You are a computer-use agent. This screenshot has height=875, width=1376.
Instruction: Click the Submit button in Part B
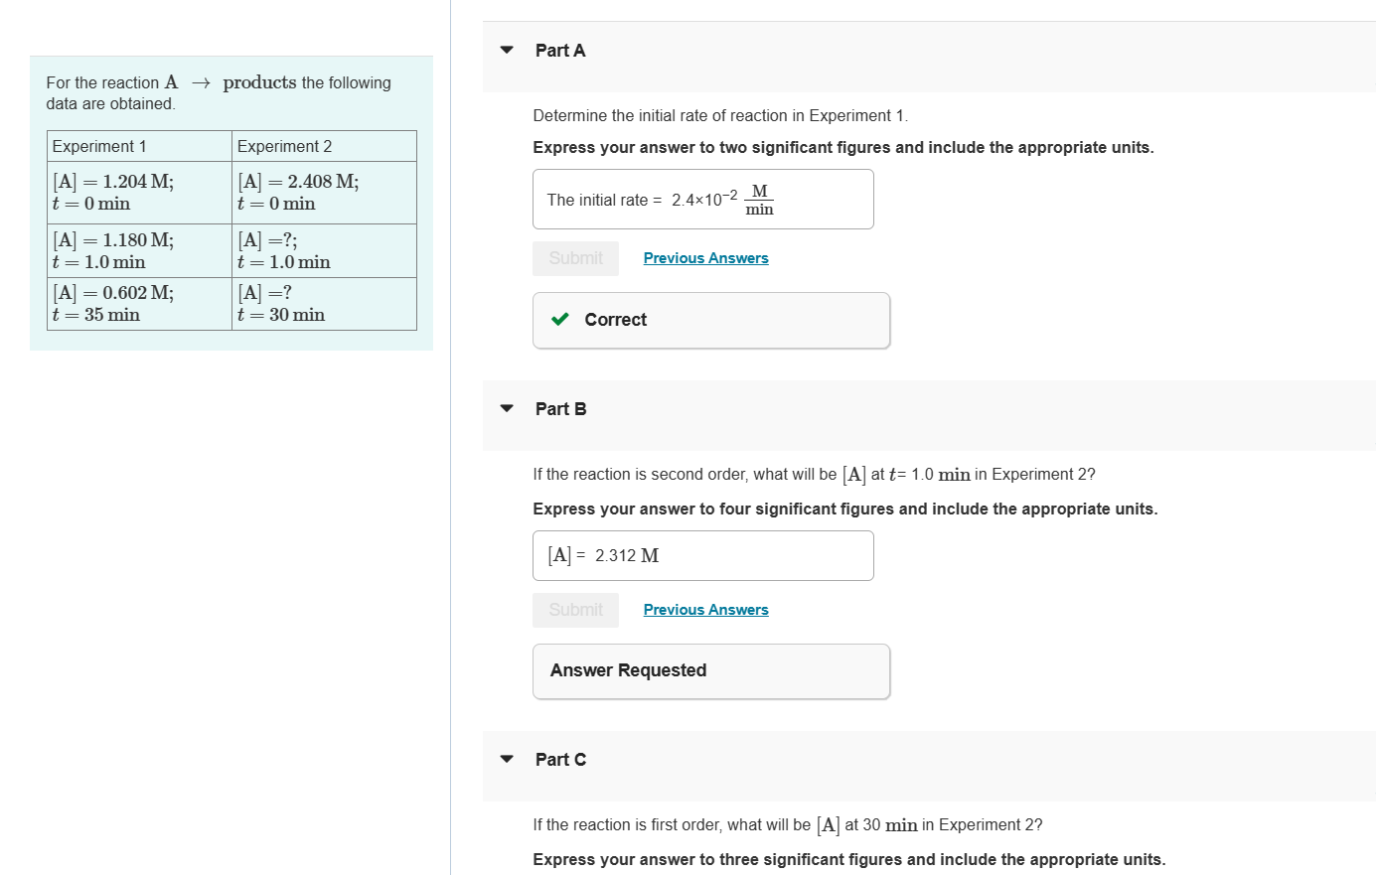tap(575, 609)
